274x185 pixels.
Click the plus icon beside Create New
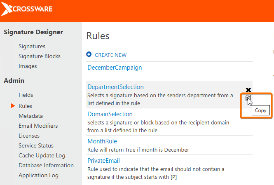[x=89, y=55]
